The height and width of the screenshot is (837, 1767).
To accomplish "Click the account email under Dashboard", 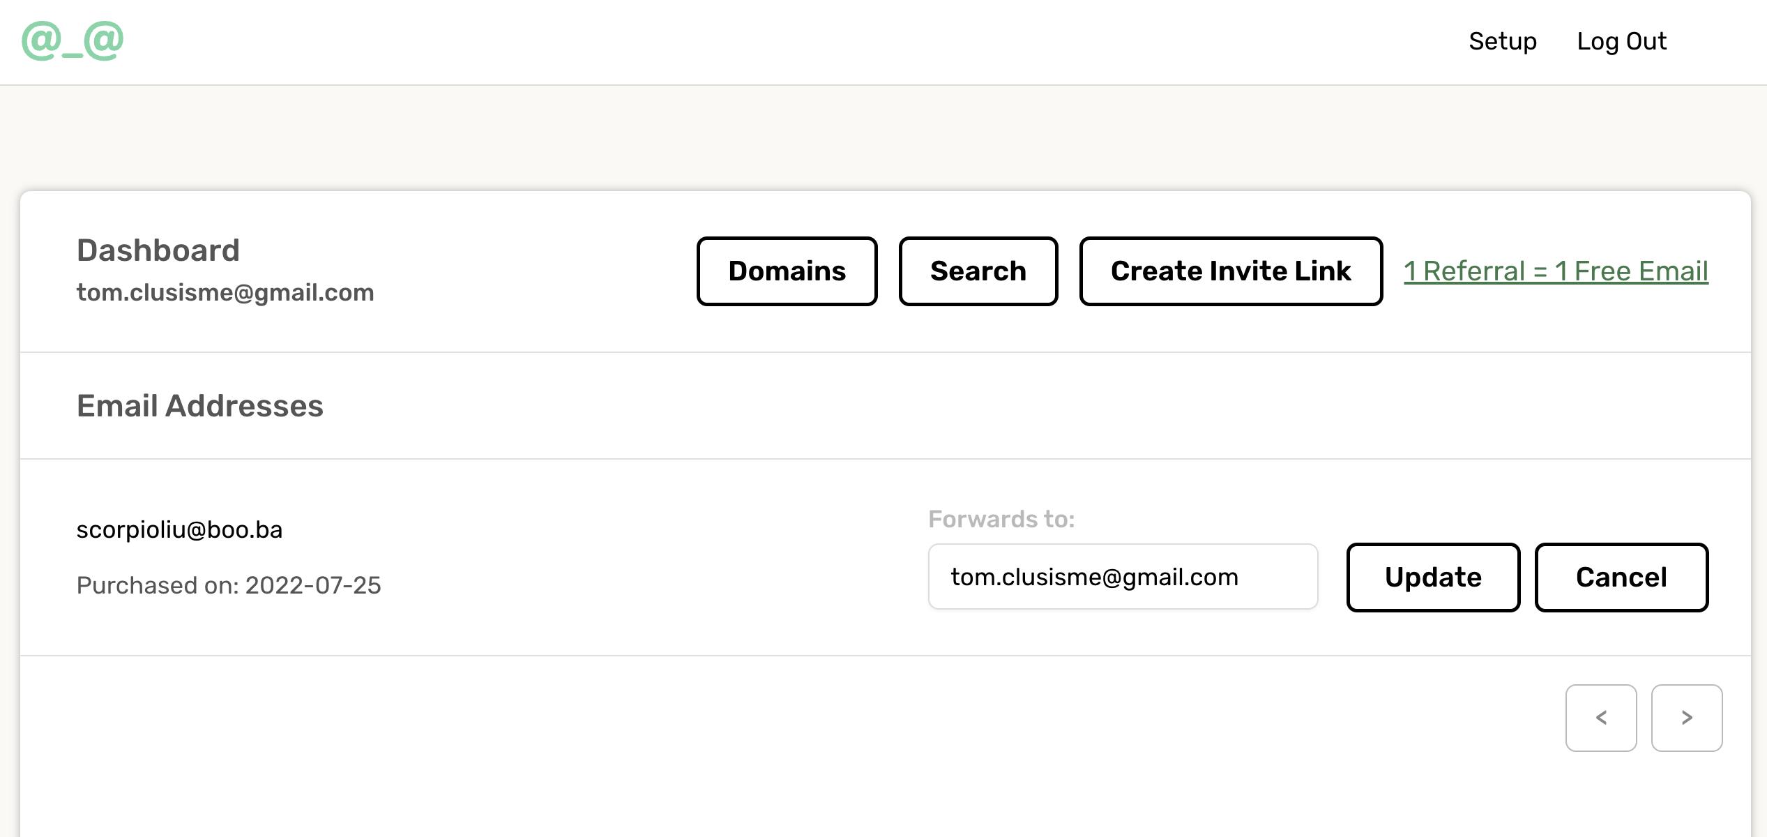I will point(225,293).
